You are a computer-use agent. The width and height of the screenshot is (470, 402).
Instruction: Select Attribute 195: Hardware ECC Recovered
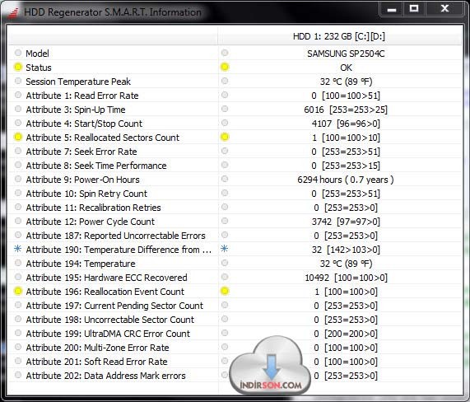pos(106,278)
